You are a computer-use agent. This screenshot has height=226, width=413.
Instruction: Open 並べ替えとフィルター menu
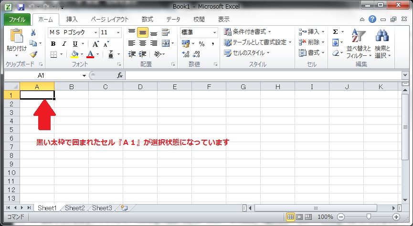(x=359, y=44)
